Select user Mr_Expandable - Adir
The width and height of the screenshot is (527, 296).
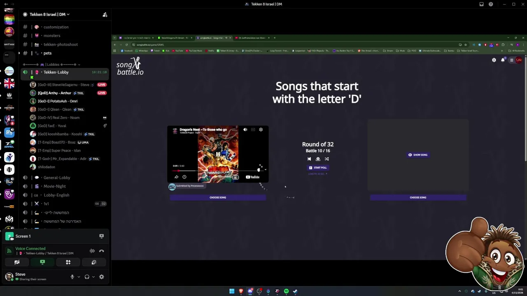point(68,159)
